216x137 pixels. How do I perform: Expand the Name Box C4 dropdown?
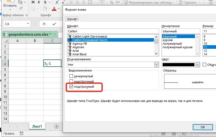click(28, 24)
